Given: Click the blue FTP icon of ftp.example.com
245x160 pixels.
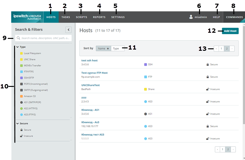Looking at the screenshot, I should (x=145, y=77).
